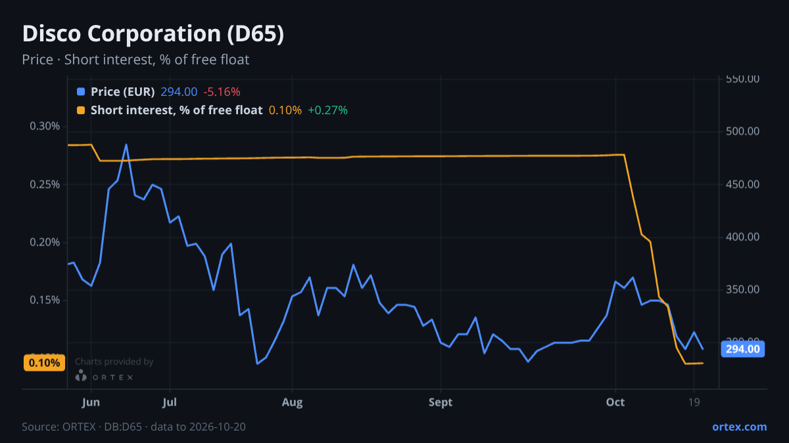Click the Oct x-axis label
The image size is (789, 443).
tap(615, 402)
